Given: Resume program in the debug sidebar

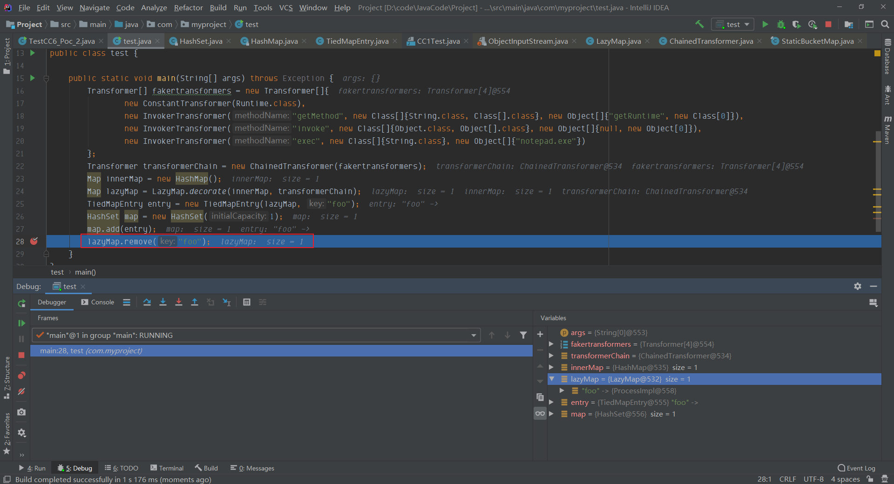Looking at the screenshot, I should coord(21,323).
